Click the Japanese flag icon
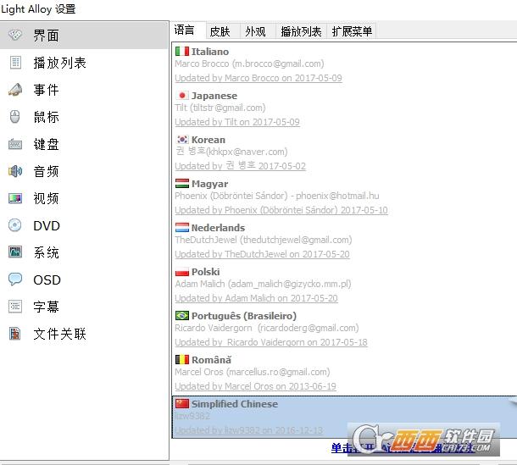Viewport: 517px width, 465px height. 182,96
